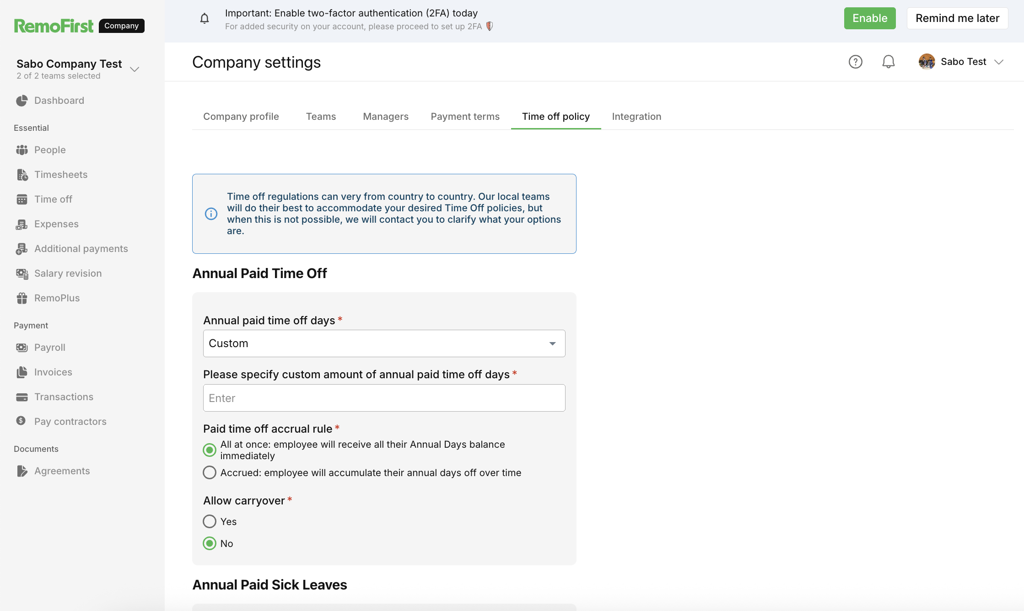
Task: Open Annual paid time off days dropdown
Action: pyautogui.click(x=384, y=343)
